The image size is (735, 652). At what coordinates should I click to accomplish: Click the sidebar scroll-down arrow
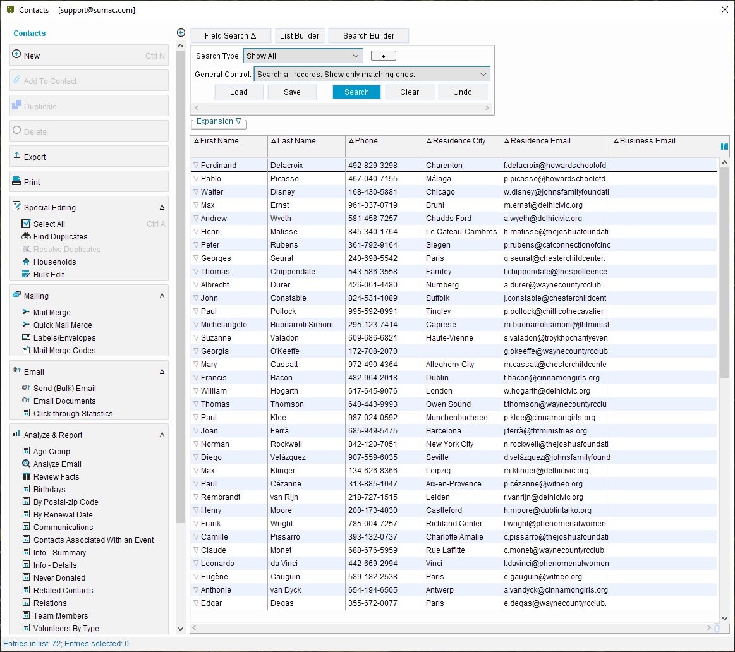click(x=181, y=629)
